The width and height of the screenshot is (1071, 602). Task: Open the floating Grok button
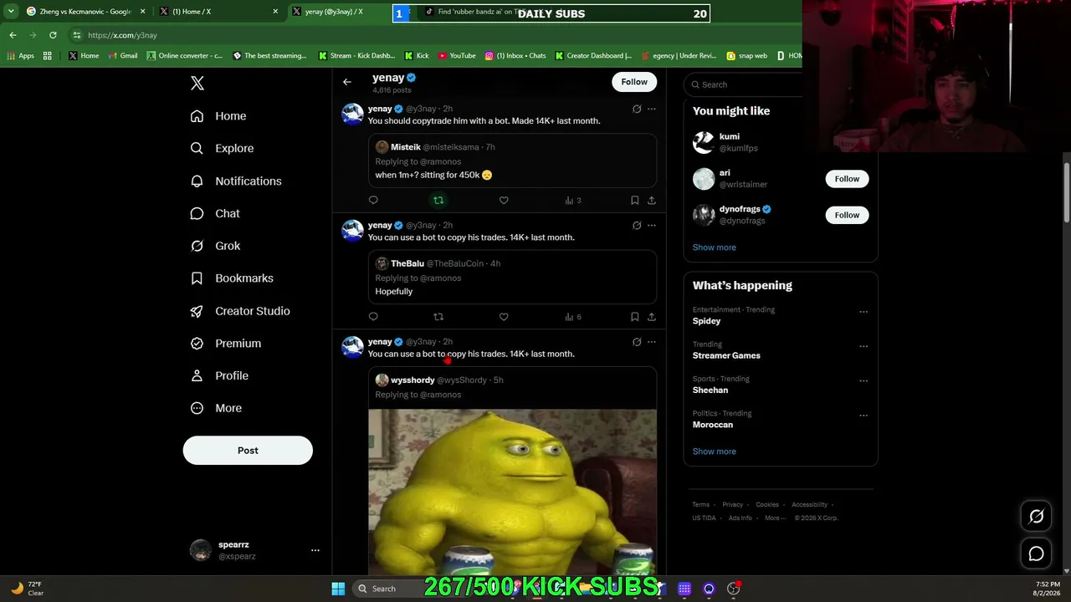pos(1036,517)
